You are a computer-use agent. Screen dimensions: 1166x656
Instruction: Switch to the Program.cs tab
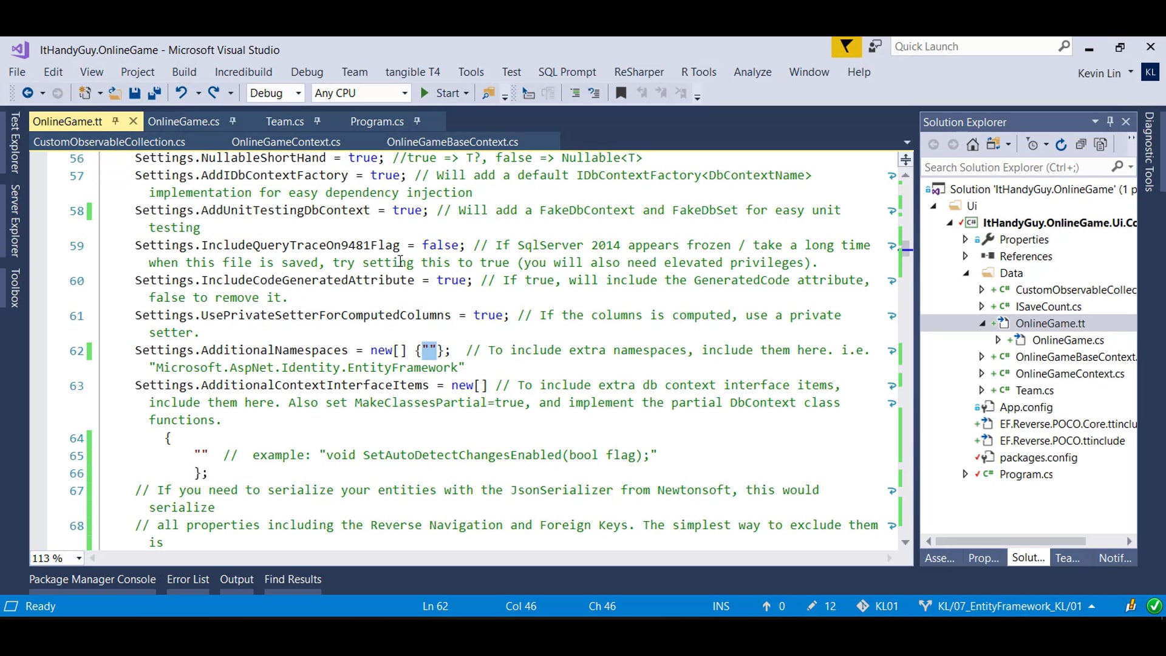377,121
